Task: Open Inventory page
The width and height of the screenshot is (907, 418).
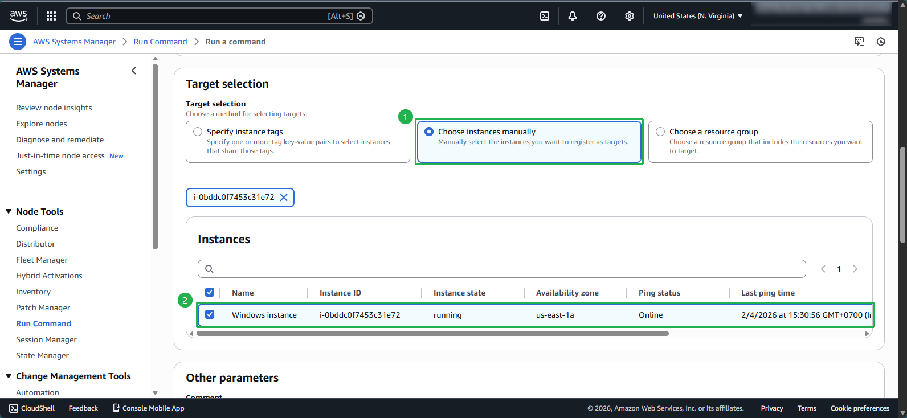Action: tap(33, 292)
